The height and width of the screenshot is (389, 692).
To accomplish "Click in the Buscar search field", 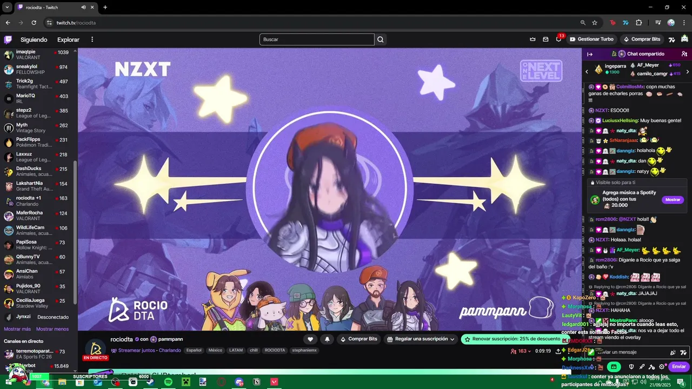I will pyautogui.click(x=317, y=39).
